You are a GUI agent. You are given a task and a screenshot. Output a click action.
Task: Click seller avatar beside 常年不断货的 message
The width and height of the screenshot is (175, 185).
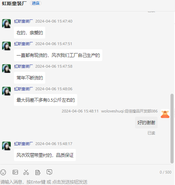click(x=6, y=68)
